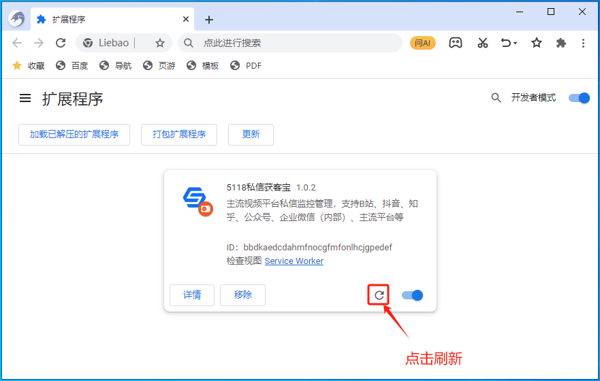This screenshot has height=381, width=600.
Task: Open the three-dot browser menu
Action: pyautogui.click(x=583, y=43)
